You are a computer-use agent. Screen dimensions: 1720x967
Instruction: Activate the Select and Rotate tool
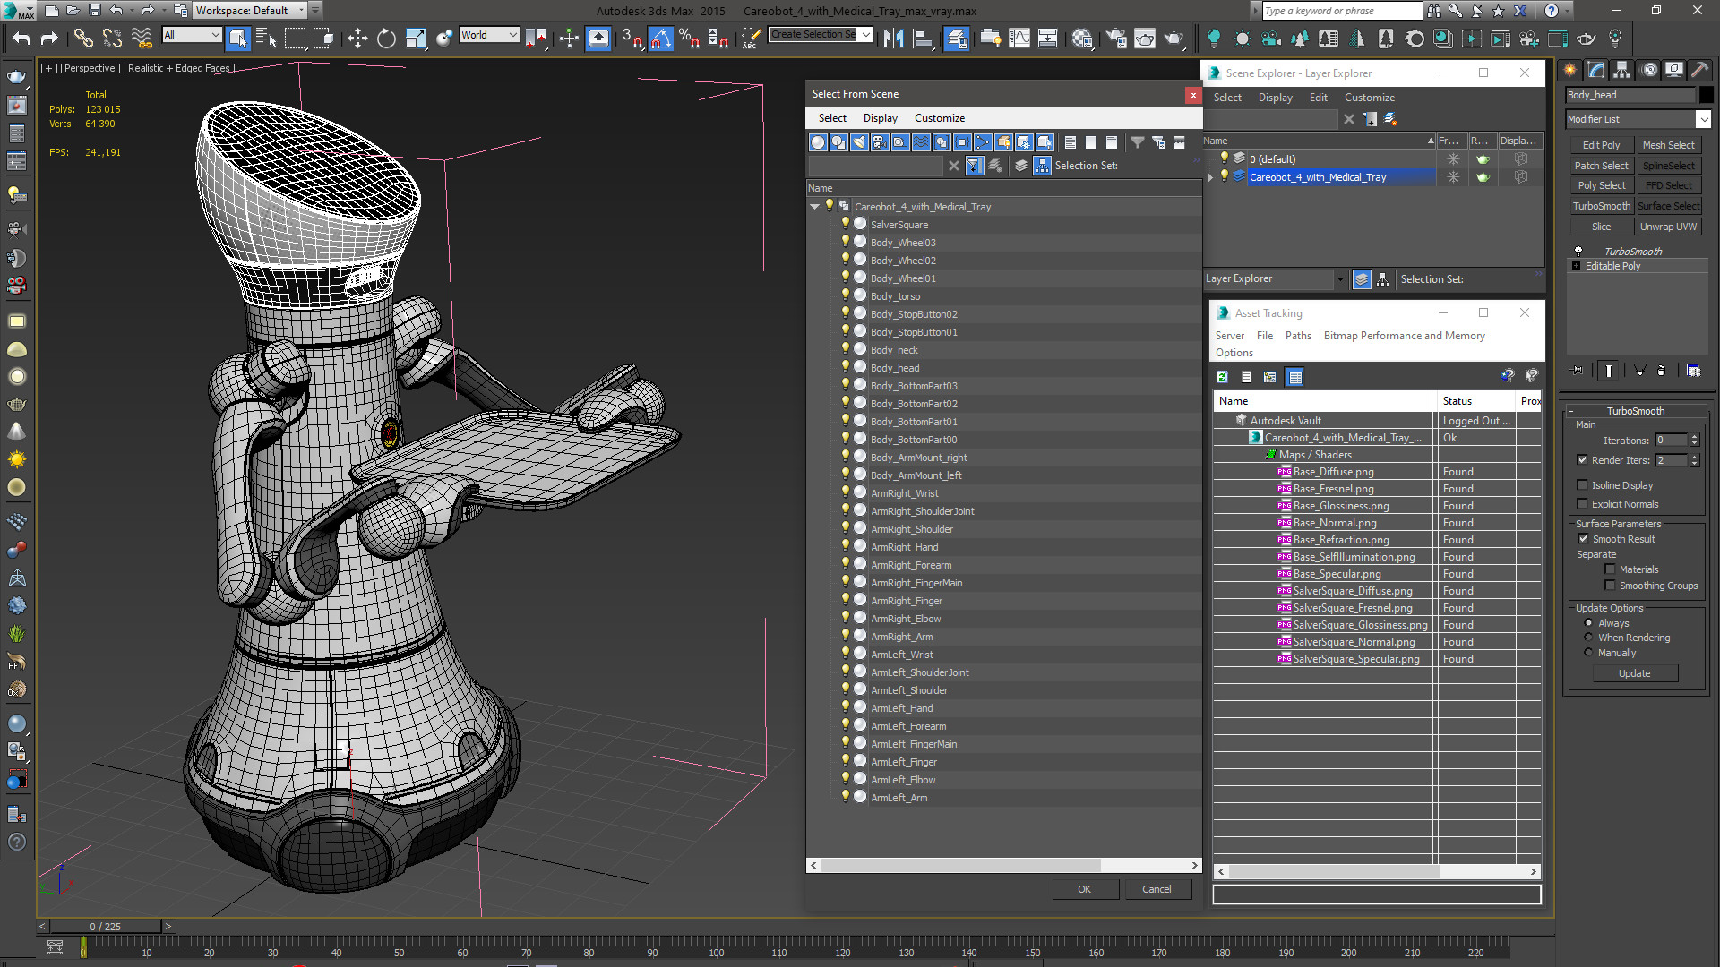point(386,38)
